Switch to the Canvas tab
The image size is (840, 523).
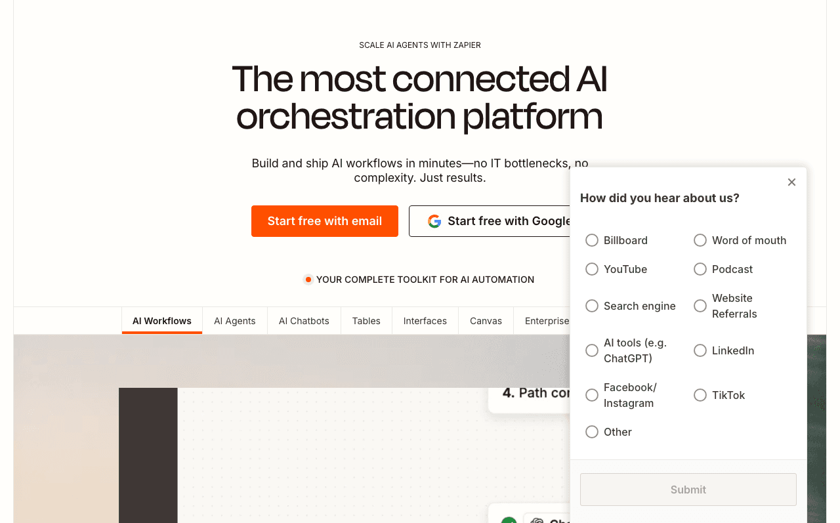pos(486,321)
